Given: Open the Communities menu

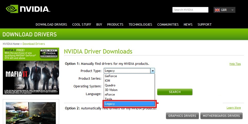Looking at the screenshot, I should [x=168, y=24].
